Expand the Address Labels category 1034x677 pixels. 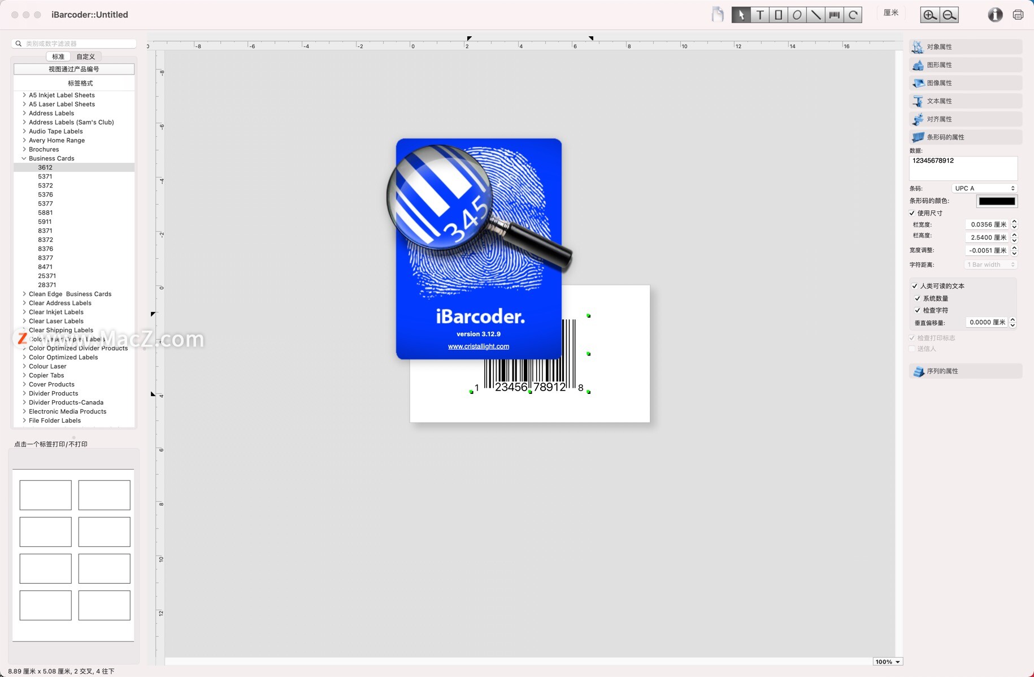[24, 113]
